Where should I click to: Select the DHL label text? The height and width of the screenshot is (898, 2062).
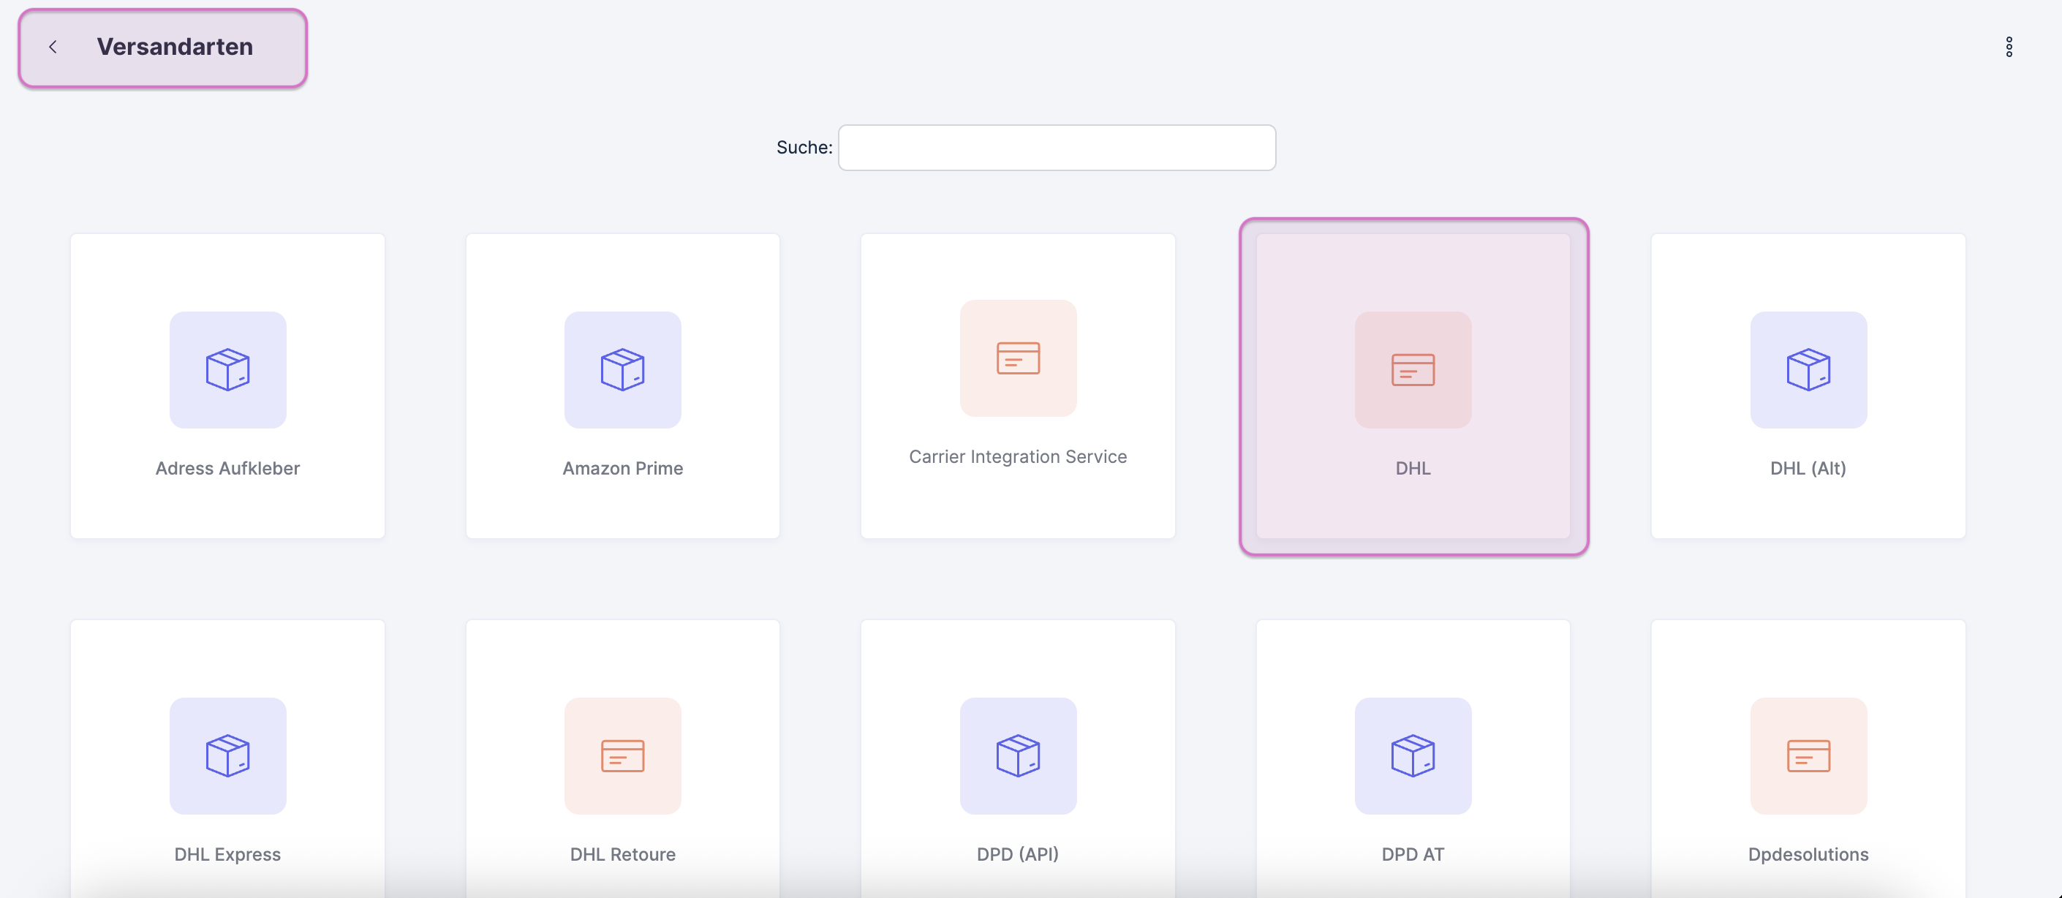coord(1413,468)
